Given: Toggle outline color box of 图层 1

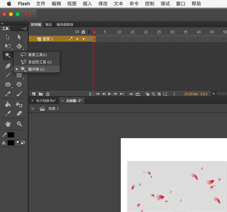Looking at the screenshot, I should tap(89, 39).
